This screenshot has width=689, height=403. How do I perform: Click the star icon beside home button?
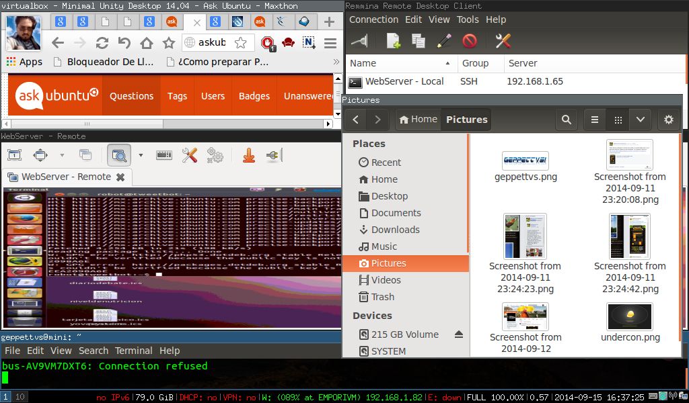pyautogui.click(x=169, y=42)
